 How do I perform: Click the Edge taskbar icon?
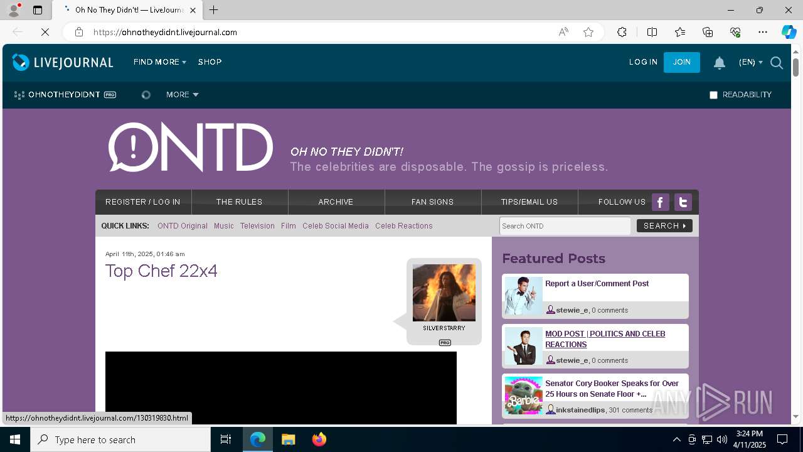pyautogui.click(x=258, y=439)
